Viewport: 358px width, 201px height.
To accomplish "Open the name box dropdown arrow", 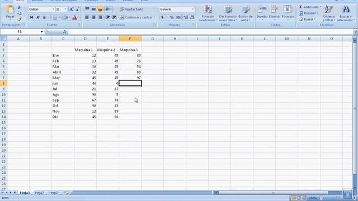I will click(x=41, y=32).
